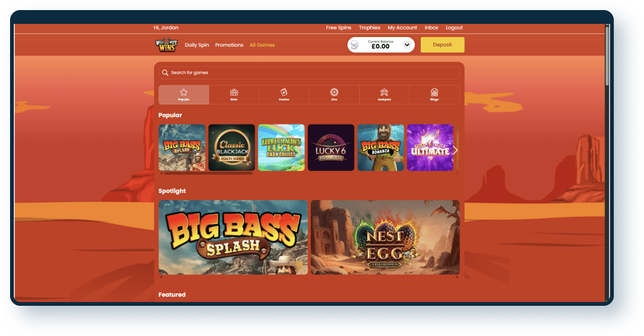
Task: Click the Featured section heading
Action: click(172, 294)
